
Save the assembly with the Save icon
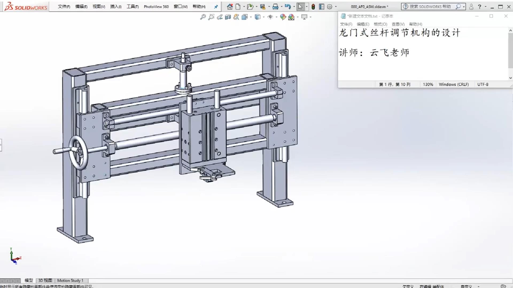[263, 7]
